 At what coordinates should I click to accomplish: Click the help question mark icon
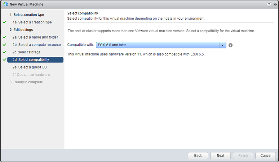click(269, 4)
